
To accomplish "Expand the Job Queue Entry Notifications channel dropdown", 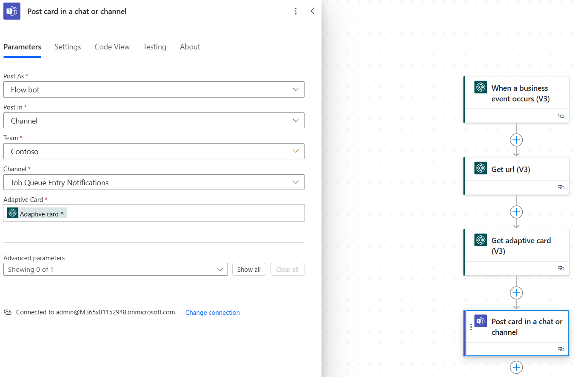I will click(x=154, y=182).
